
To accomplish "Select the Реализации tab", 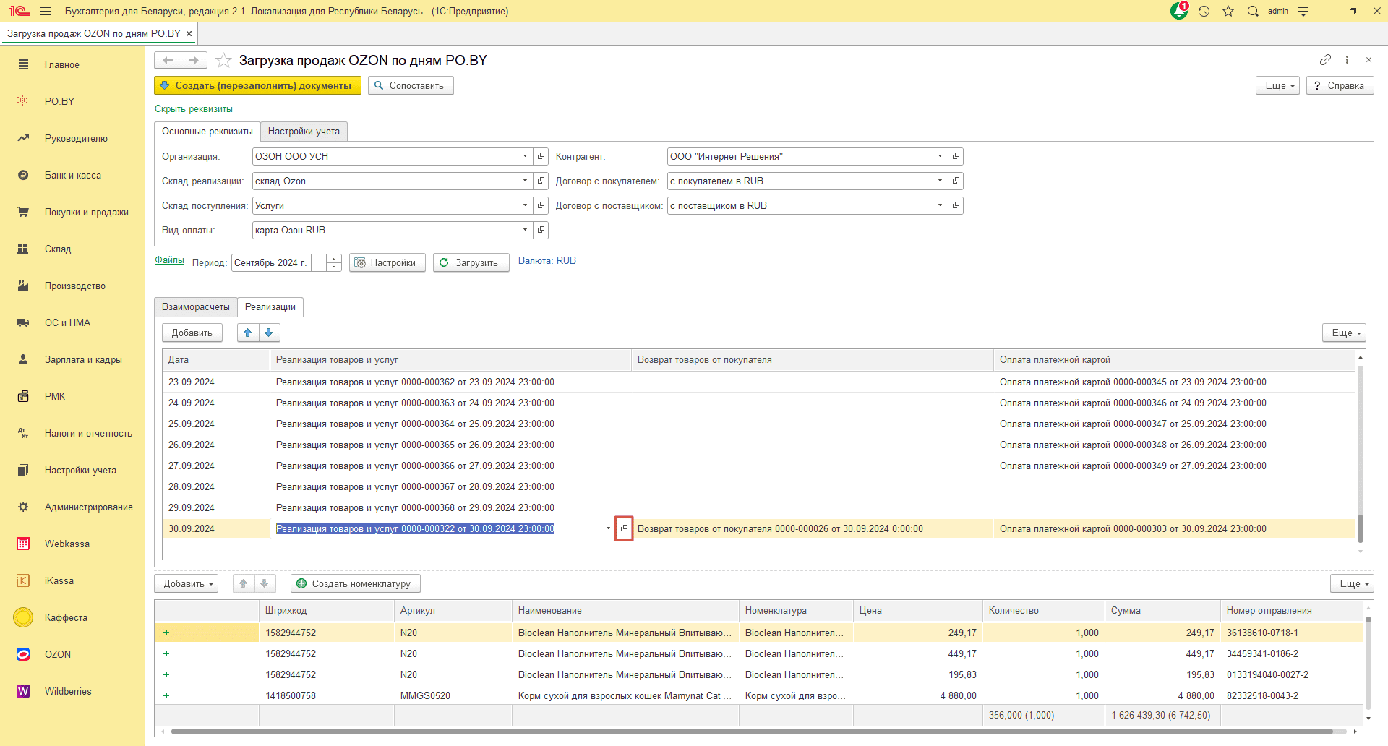I will coord(270,306).
